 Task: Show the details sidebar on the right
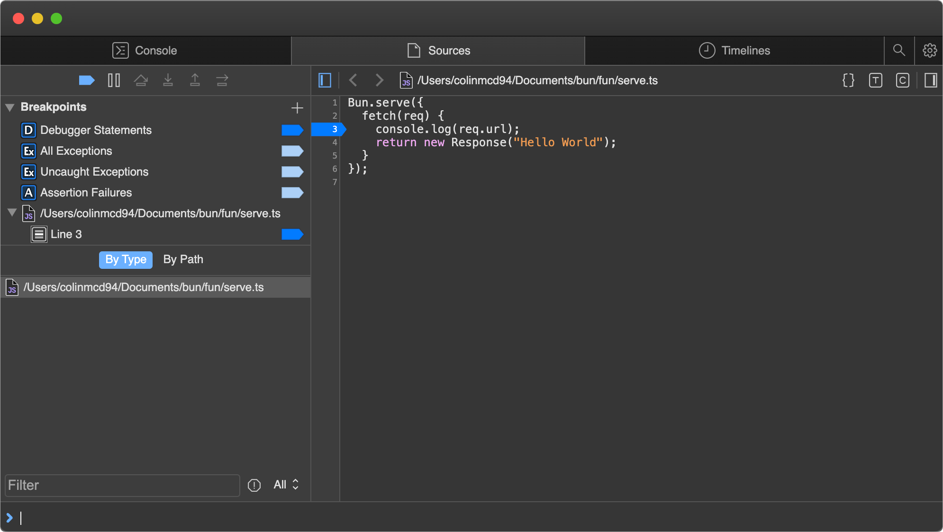coord(930,80)
